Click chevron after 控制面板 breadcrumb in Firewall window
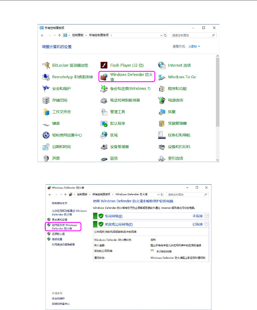The height and width of the screenshot is (310, 257). [x=90, y=194]
